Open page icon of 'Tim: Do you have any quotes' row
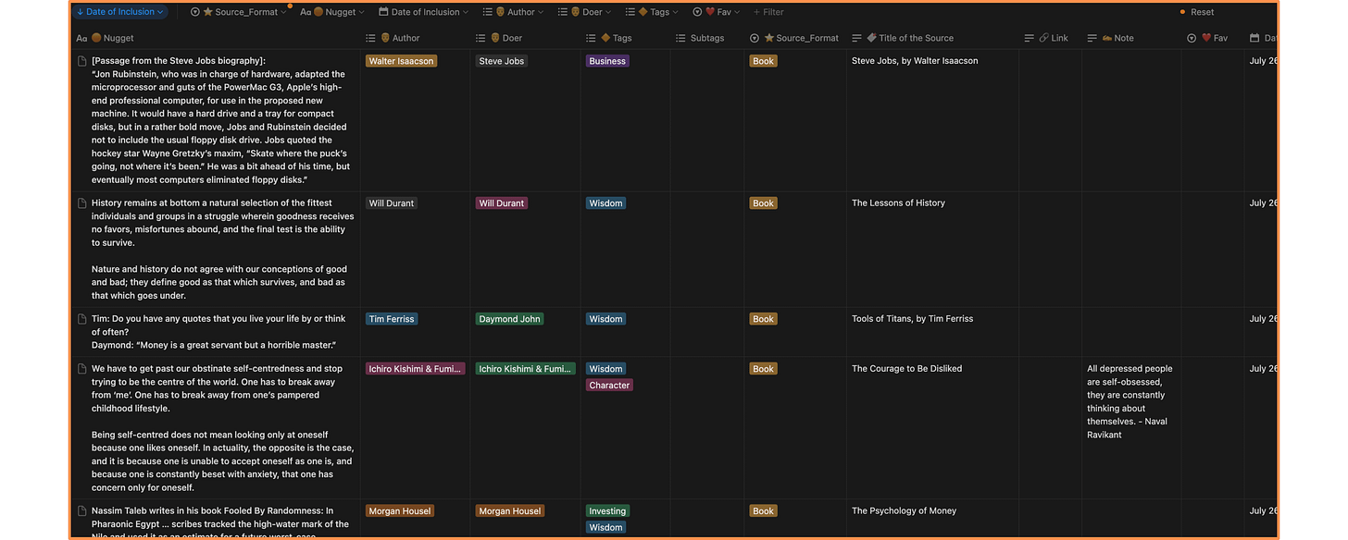This screenshot has height=540, width=1348. coord(81,319)
